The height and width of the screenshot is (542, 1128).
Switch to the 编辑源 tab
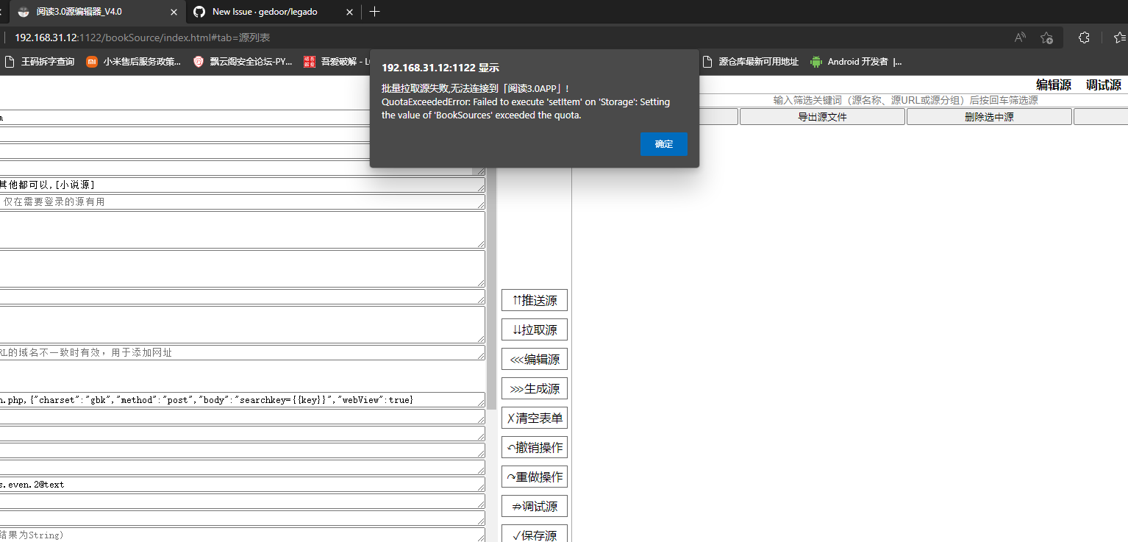[1053, 84]
